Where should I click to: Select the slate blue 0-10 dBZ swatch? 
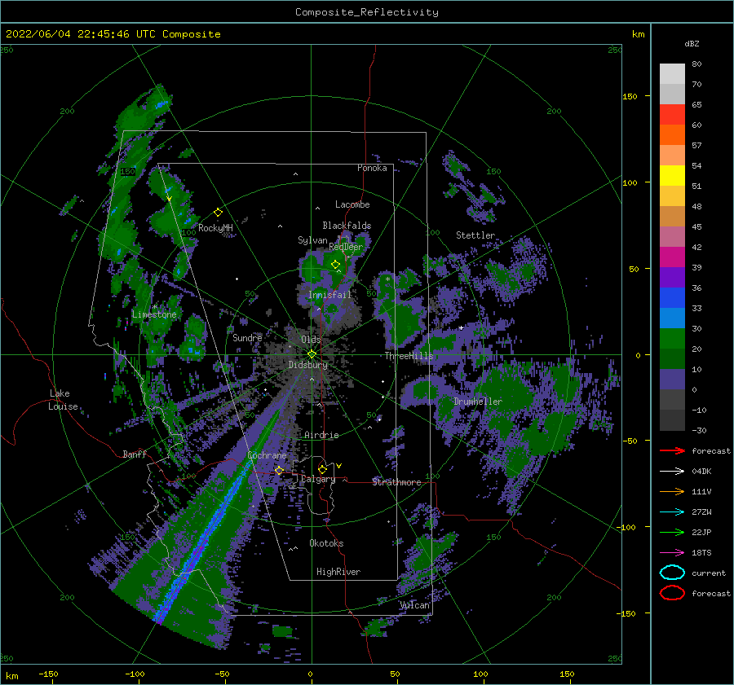click(672, 380)
